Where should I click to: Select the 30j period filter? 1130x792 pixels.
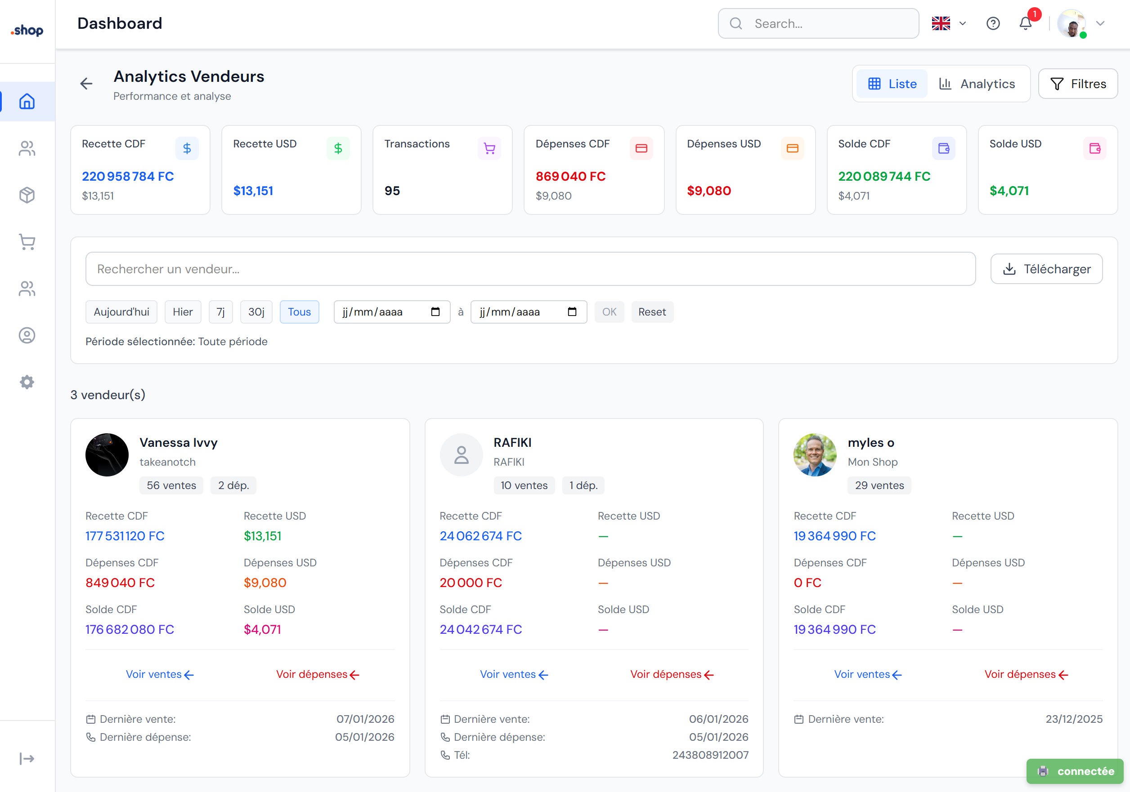click(256, 312)
